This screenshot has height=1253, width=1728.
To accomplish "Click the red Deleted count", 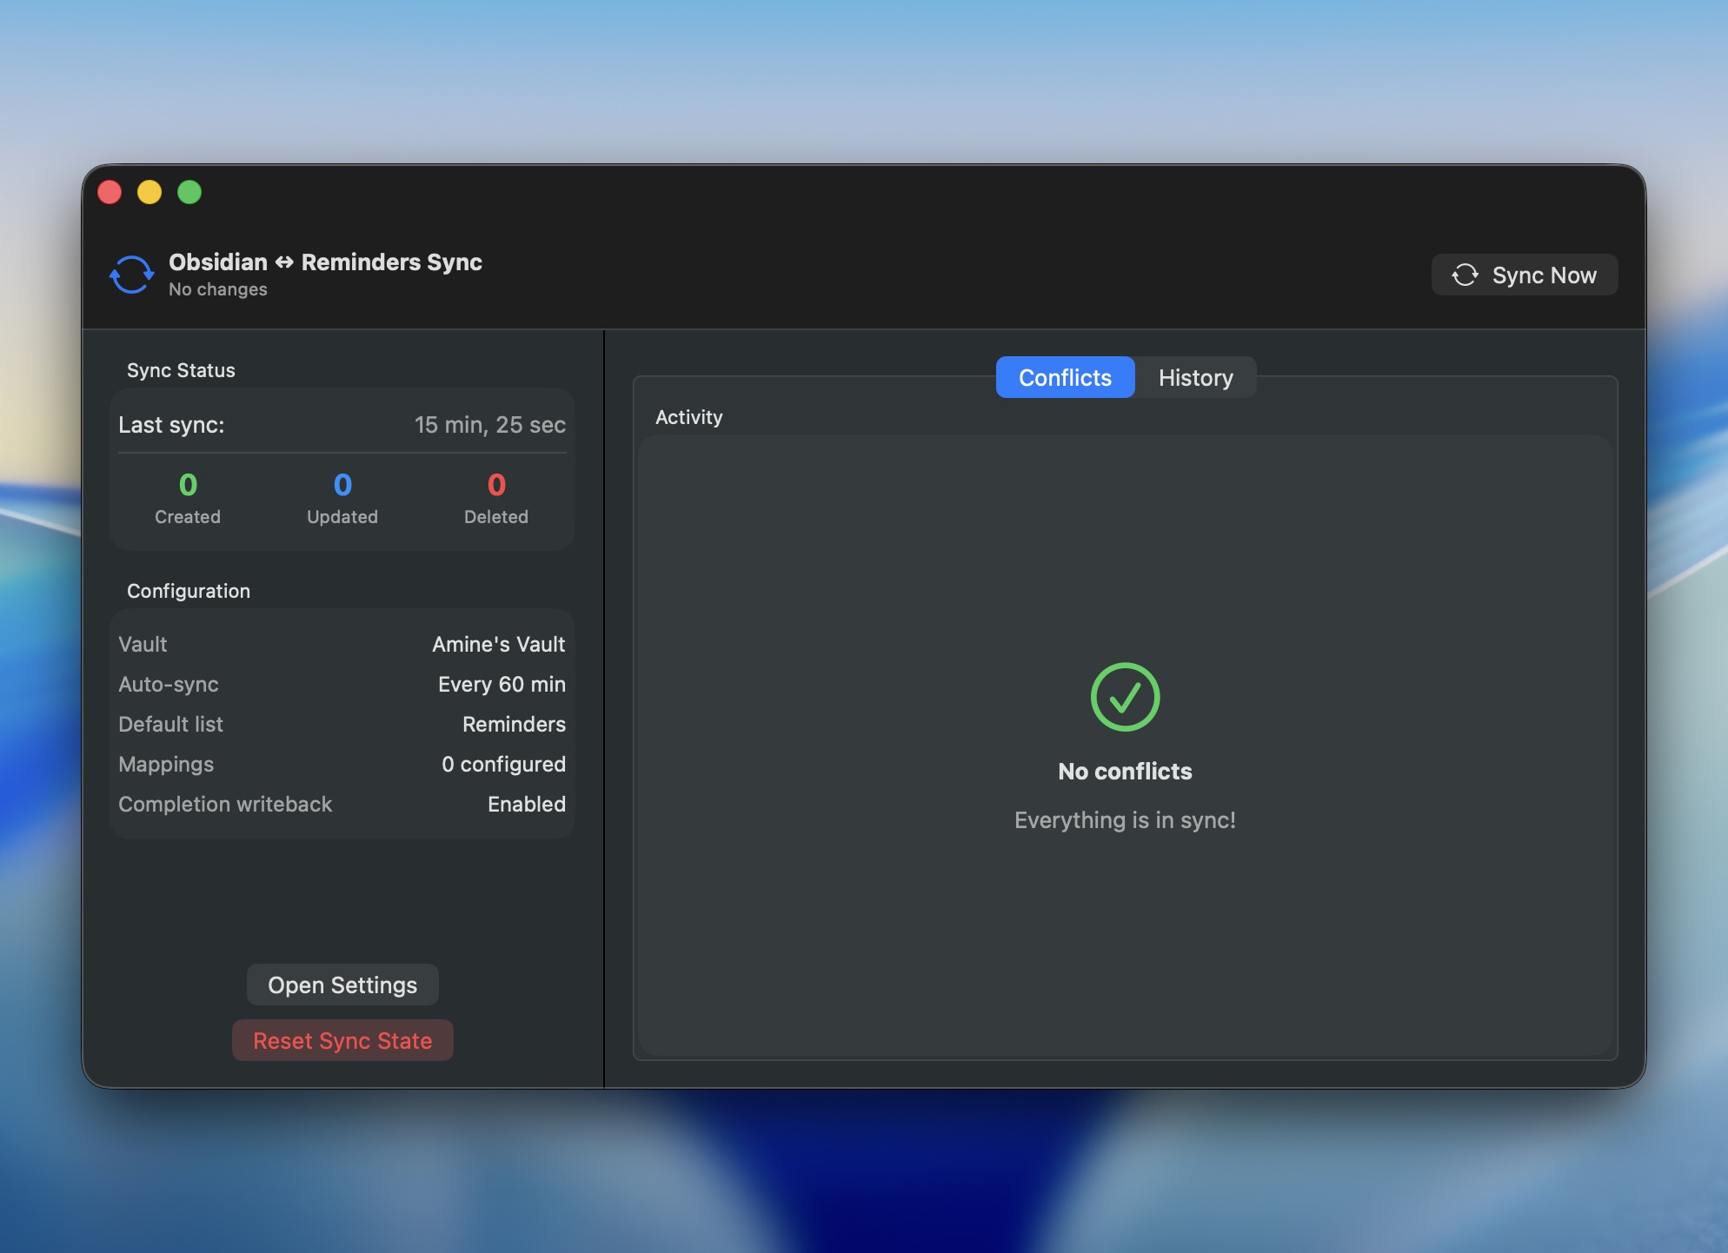I will click(x=496, y=485).
